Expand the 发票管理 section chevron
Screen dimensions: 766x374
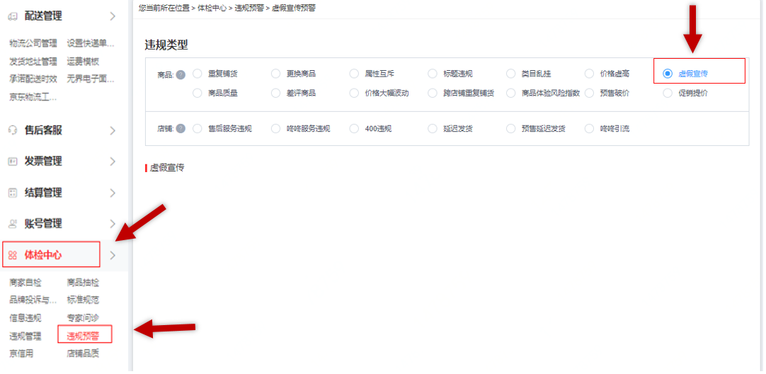113,161
